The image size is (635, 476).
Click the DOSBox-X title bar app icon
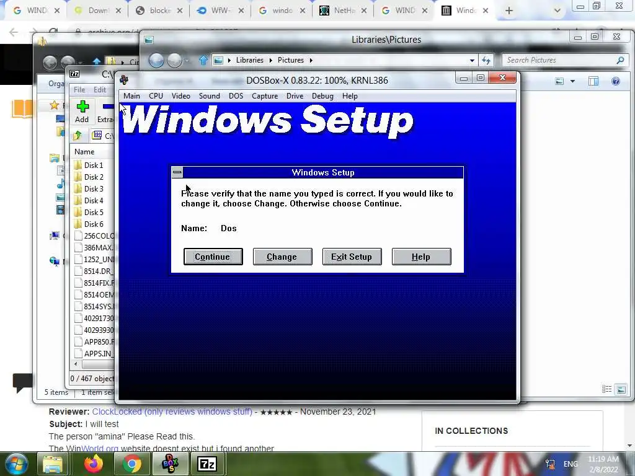(124, 80)
